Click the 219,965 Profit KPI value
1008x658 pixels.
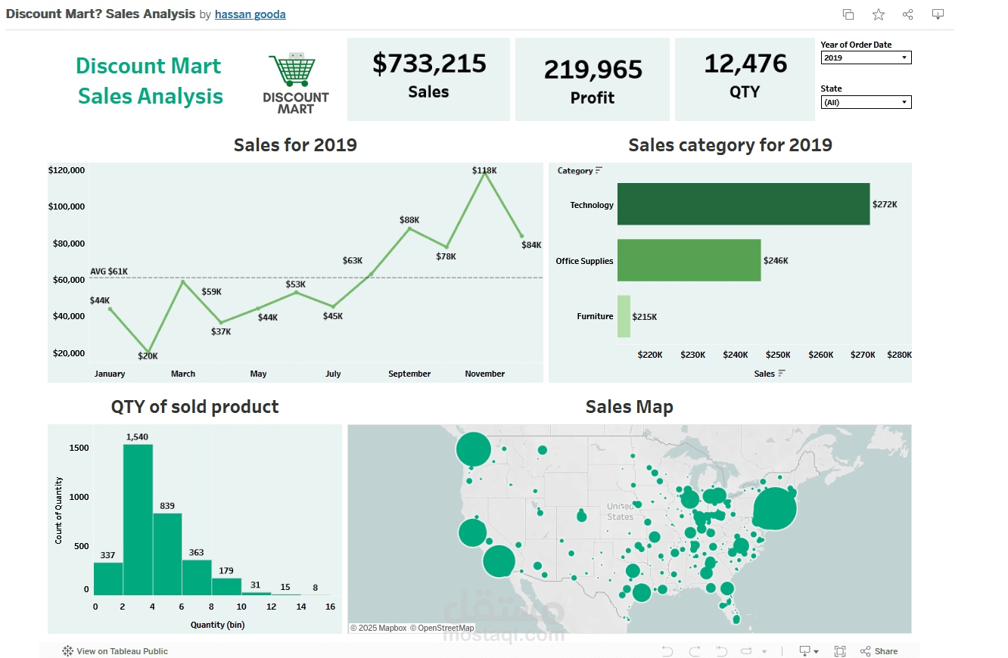click(x=593, y=70)
